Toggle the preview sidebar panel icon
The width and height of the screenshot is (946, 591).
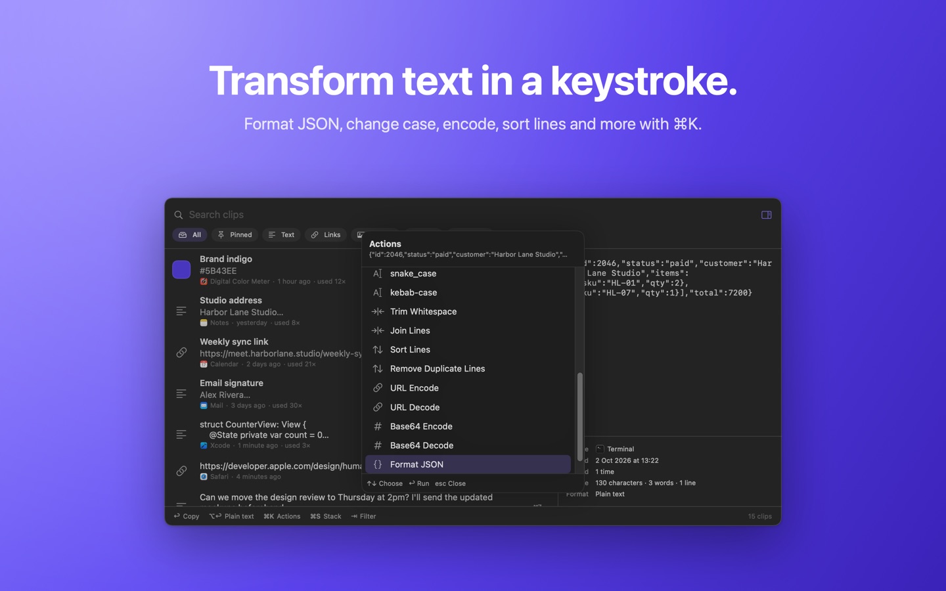coord(766,215)
